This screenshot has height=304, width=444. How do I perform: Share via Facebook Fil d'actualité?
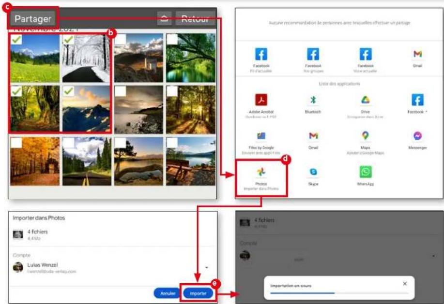pyautogui.click(x=261, y=60)
